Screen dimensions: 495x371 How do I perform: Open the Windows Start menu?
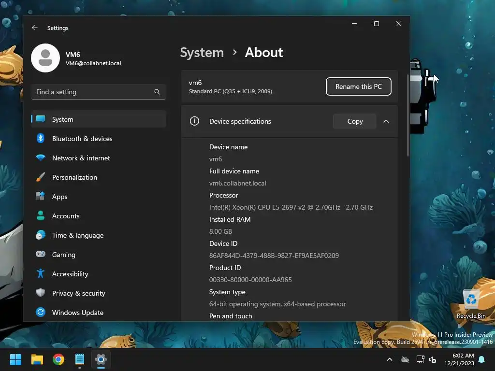[15, 359]
